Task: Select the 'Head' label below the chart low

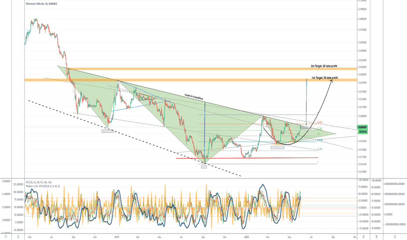Action: 204,167
